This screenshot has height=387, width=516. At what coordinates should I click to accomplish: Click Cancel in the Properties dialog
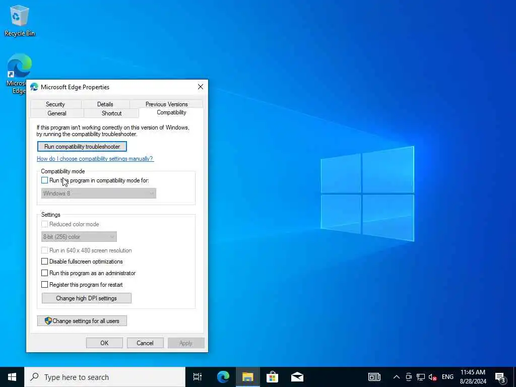[145, 343]
